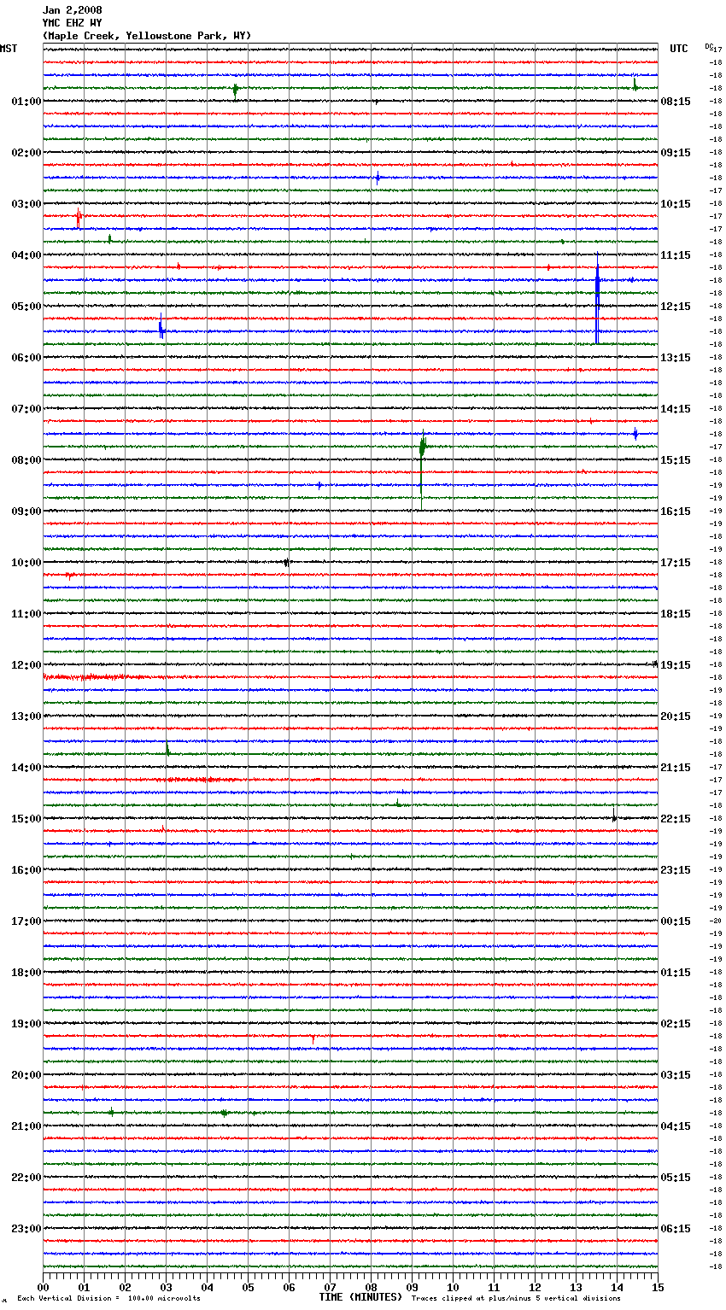The width and height of the screenshot is (726, 1310).
Task: Click the 04:15 UTC time label
Action: [x=676, y=1126]
